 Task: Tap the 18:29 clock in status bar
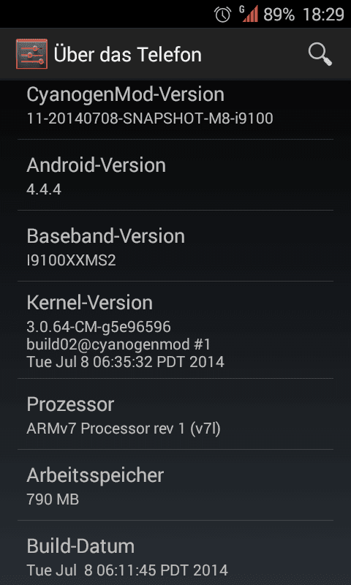click(x=323, y=15)
